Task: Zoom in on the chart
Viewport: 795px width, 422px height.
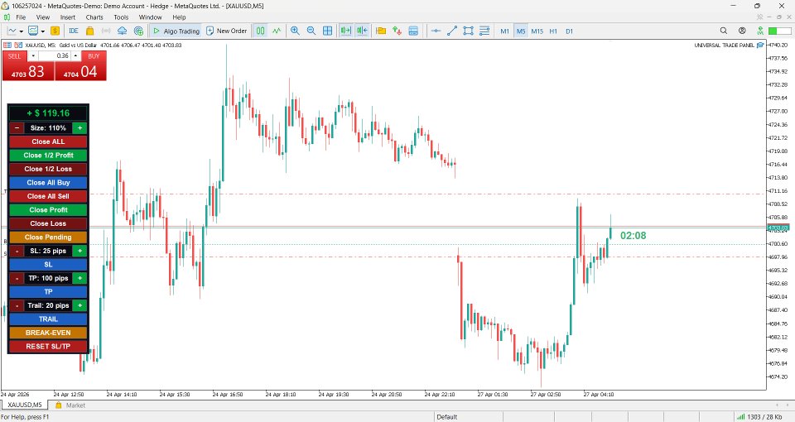Action: tap(295, 31)
